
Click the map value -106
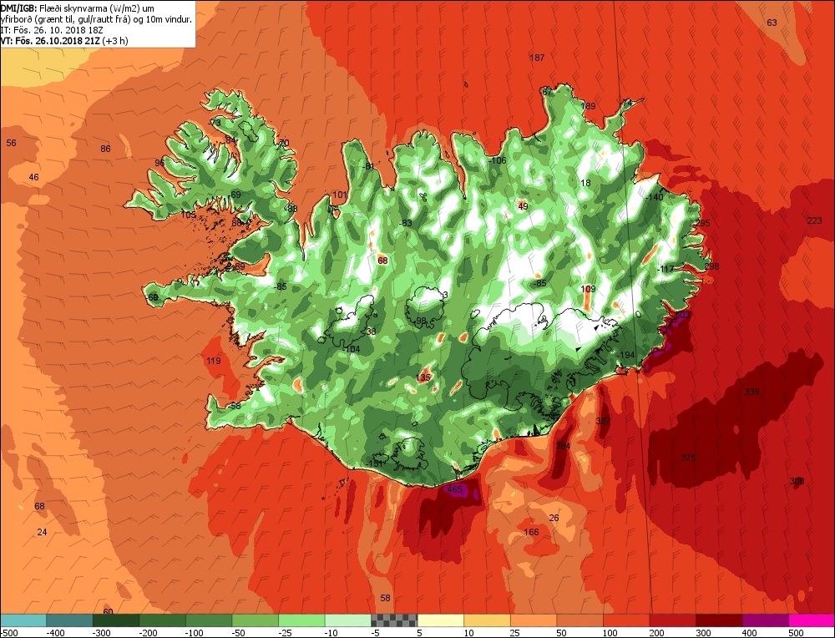click(497, 160)
